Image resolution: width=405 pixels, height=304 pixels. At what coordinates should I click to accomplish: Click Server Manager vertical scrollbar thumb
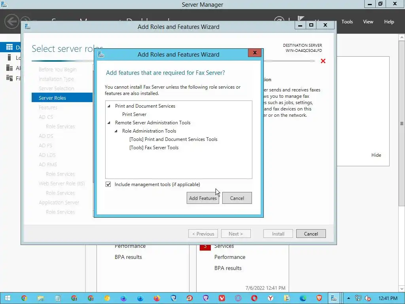[402, 123]
